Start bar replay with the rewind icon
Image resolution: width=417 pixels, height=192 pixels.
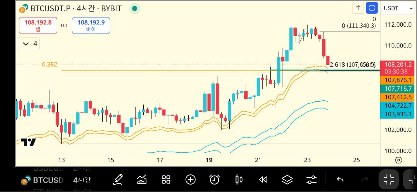click(x=263, y=179)
